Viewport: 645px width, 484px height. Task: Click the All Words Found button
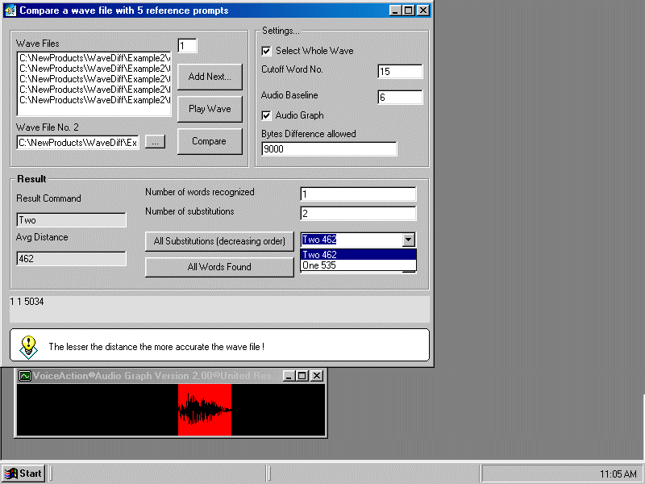pos(219,267)
